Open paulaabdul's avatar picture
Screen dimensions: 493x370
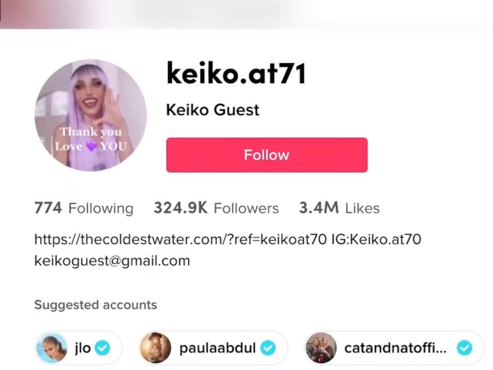coord(155,348)
